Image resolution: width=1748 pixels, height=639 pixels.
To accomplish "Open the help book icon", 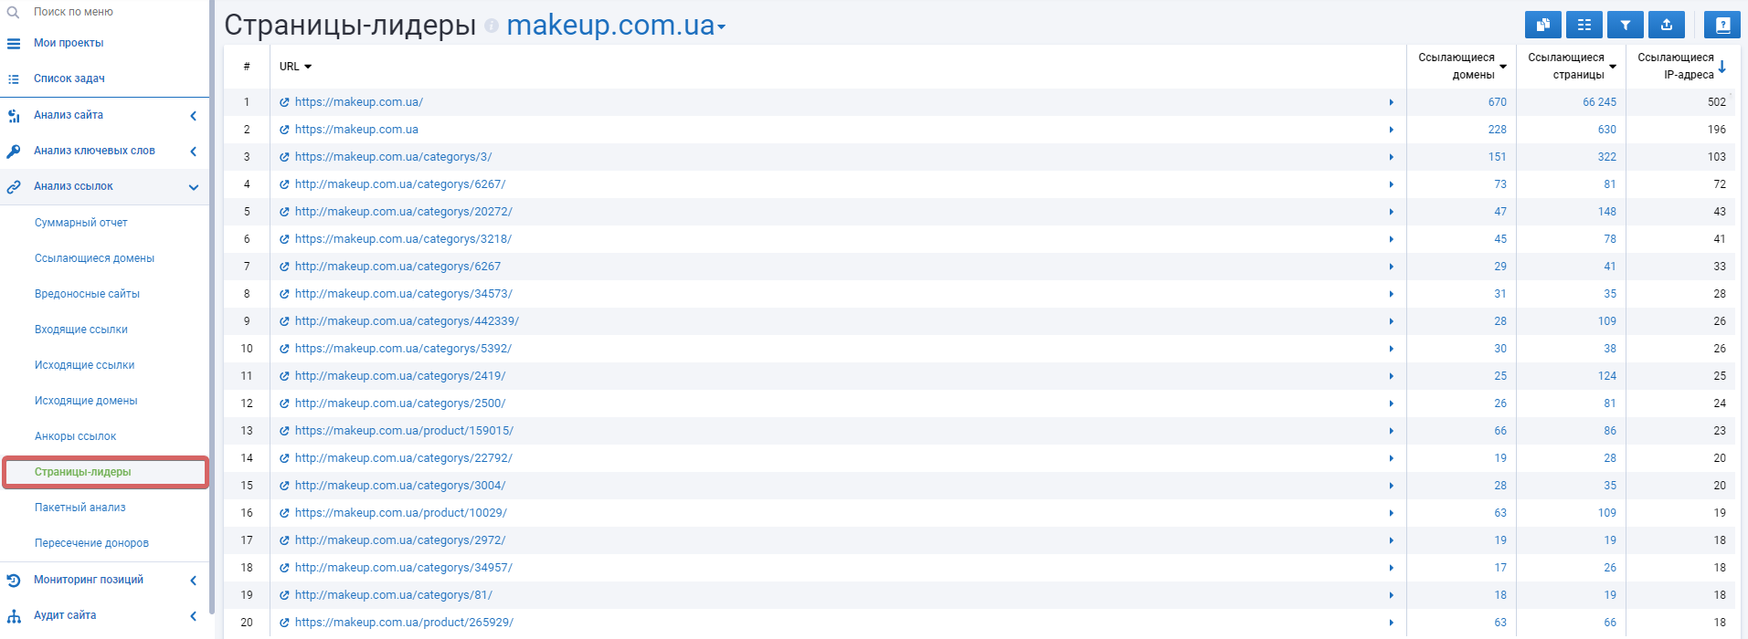I will point(1722,25).
